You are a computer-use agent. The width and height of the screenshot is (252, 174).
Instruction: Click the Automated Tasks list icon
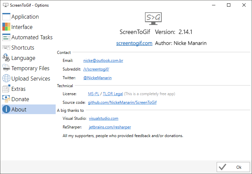tap(6, 37)
